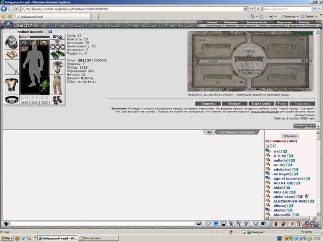Click the green gloves equipment slot
Image resolution: width=323 pixels, height=242 pixels.
coord(58,55)
